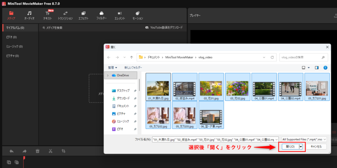
Task: Select file 05_カフェ03.jpg
Action: click(x=185, y=115)
